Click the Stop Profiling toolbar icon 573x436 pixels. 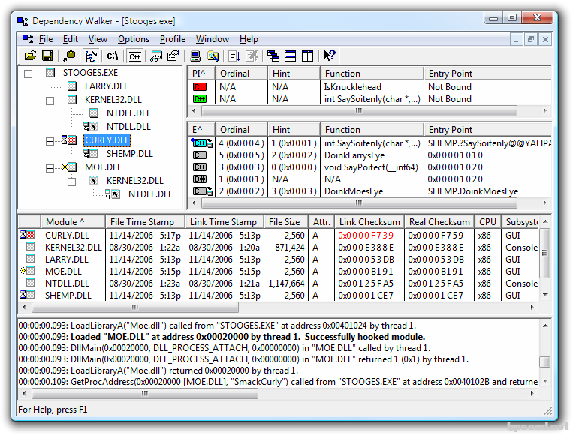tap(252, 56)
